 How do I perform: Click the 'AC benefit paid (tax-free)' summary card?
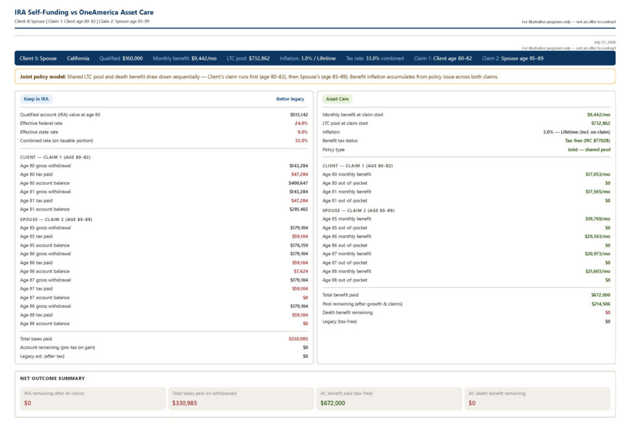click(389, 398)
